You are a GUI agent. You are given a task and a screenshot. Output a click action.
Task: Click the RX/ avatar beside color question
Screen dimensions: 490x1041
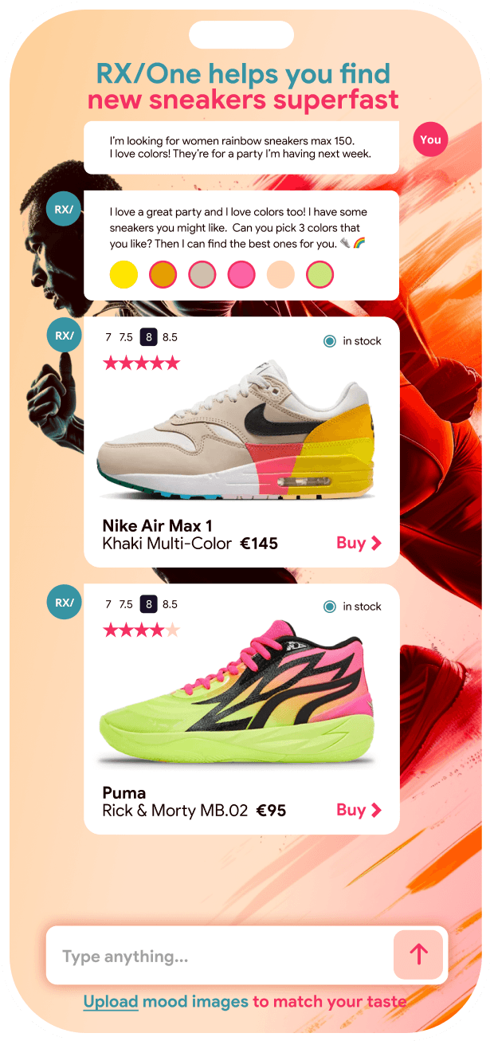(x=64, y=210)
